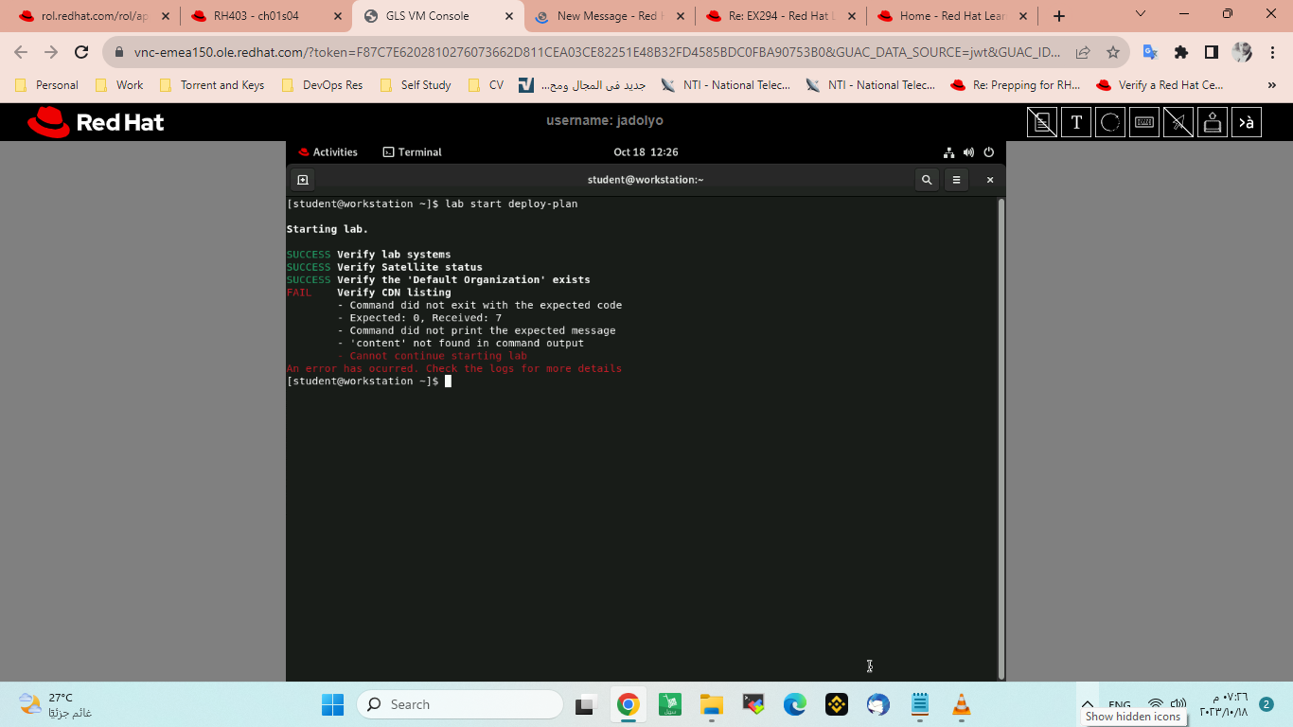Open a new terminal tab
The image size is (1293, 727).
click(x=301, y=179)
